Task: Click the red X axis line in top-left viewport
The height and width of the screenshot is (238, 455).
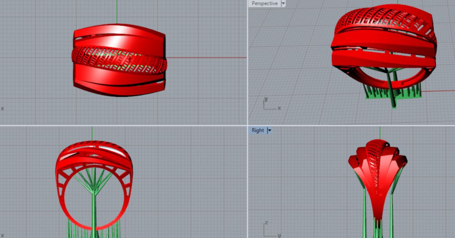Action: pyautogui.click(x=206, y=57)
